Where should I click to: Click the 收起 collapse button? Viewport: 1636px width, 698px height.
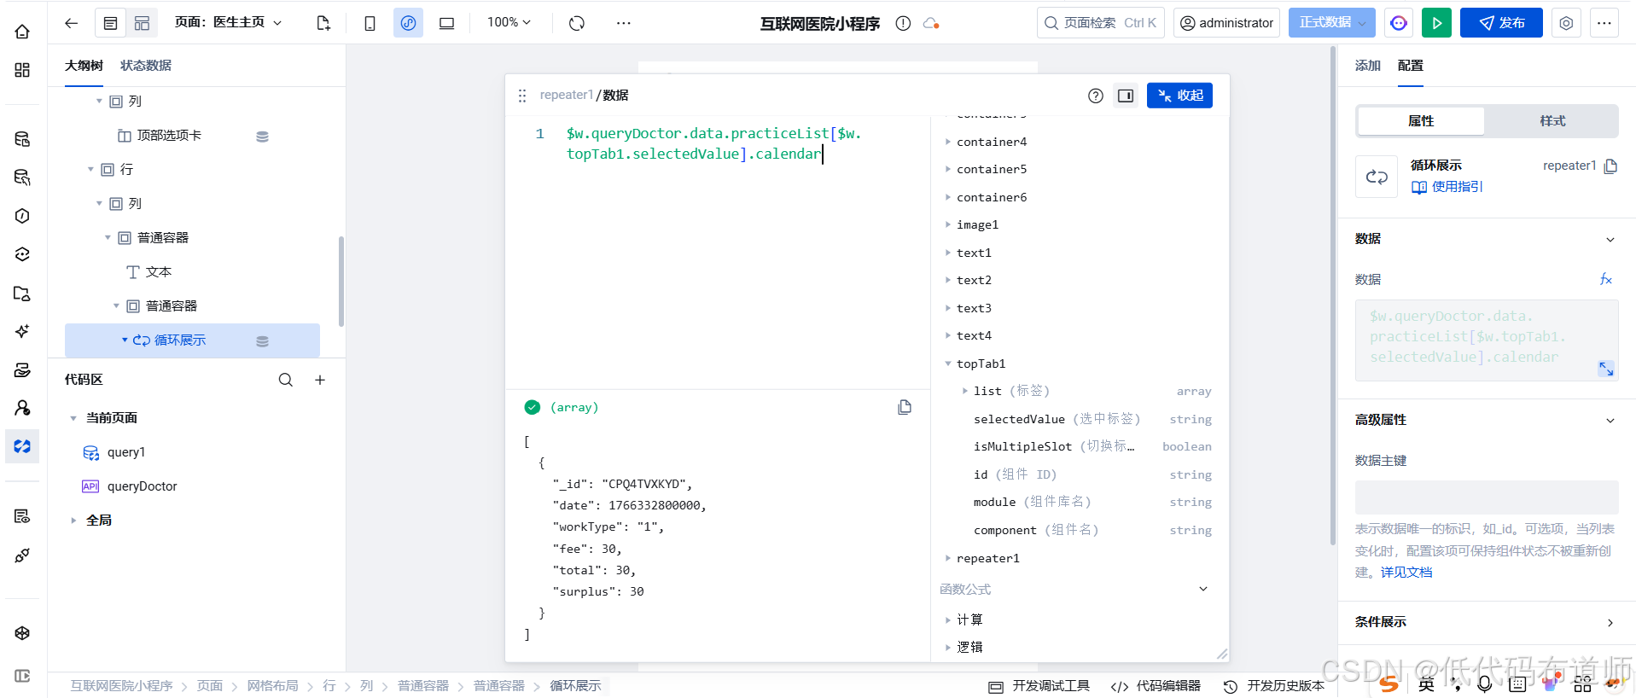pos(1179,96)
